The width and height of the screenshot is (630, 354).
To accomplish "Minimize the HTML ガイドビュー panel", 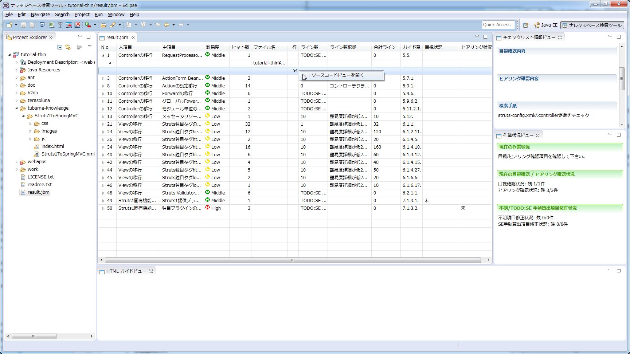I will pos(610,270).
